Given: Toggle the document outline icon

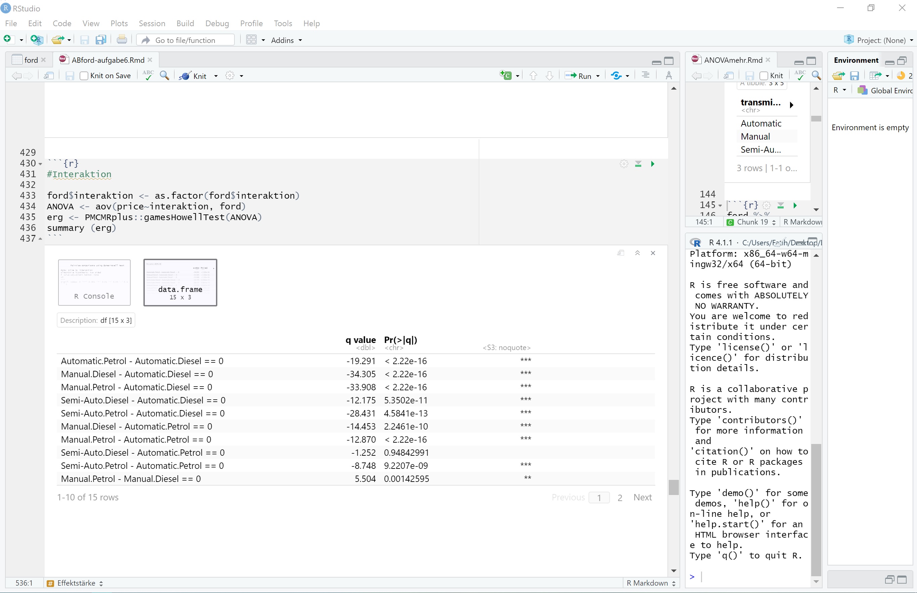Looking at the screenshot, I should [x=646, y=75].
